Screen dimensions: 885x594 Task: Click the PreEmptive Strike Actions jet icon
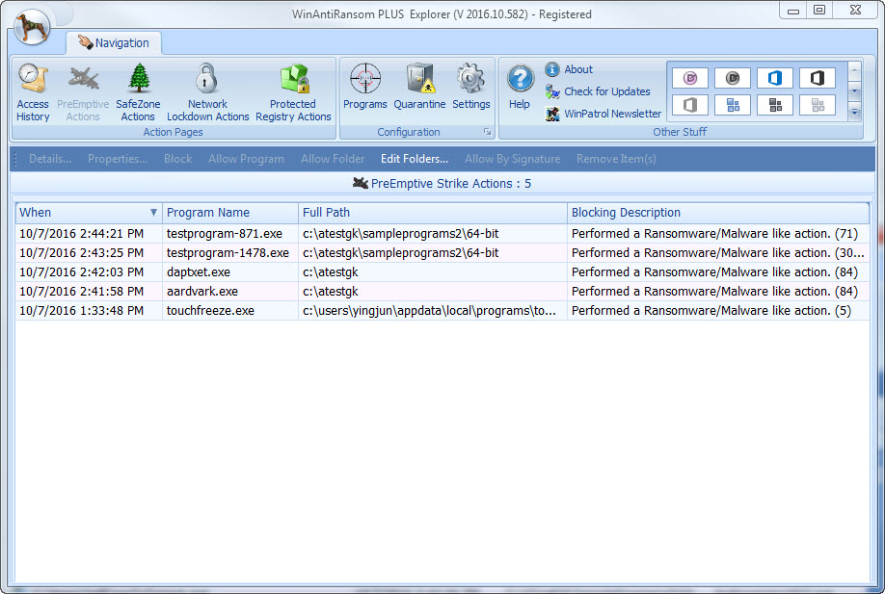pyautogui.click(x=361, y=183)
